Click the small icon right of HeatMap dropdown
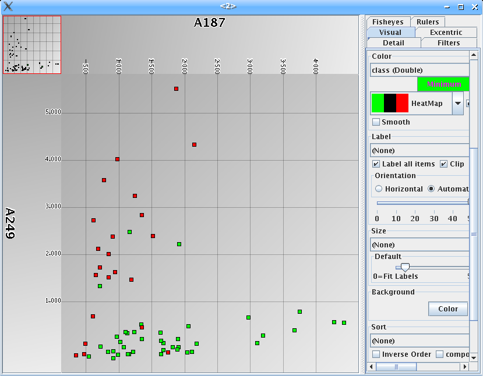 (468, 104)
